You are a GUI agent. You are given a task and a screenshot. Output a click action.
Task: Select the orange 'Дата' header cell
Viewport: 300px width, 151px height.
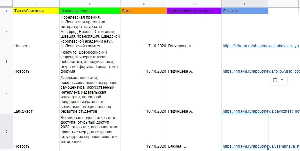click(144, 11)
